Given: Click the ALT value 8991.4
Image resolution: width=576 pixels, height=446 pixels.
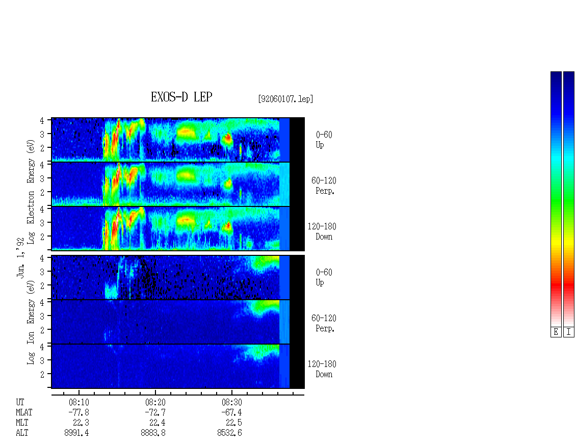Looking at the screenshot, I should click(76, 433).
